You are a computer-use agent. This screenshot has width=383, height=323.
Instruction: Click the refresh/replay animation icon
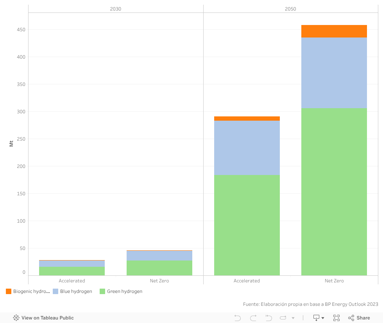(283, 318)
